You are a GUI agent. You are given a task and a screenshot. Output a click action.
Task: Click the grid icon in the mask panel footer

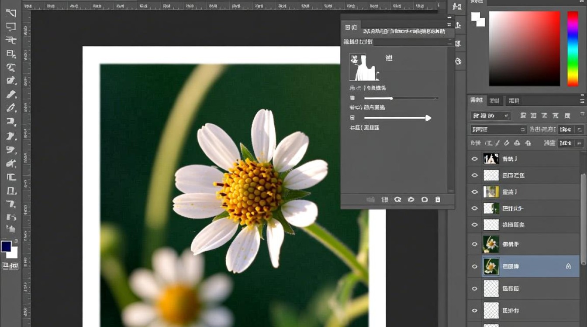coord(385,200)
